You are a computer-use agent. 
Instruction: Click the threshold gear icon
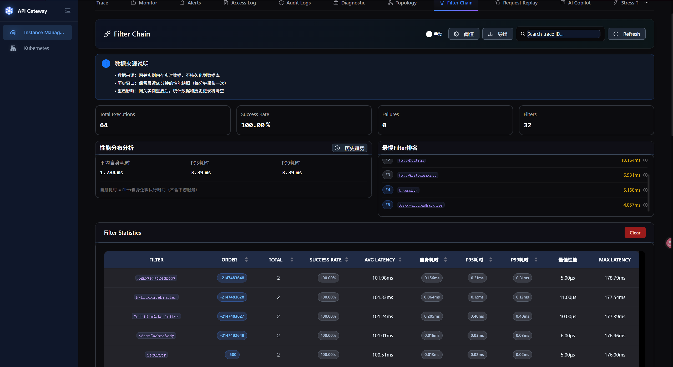pos(456,34)
